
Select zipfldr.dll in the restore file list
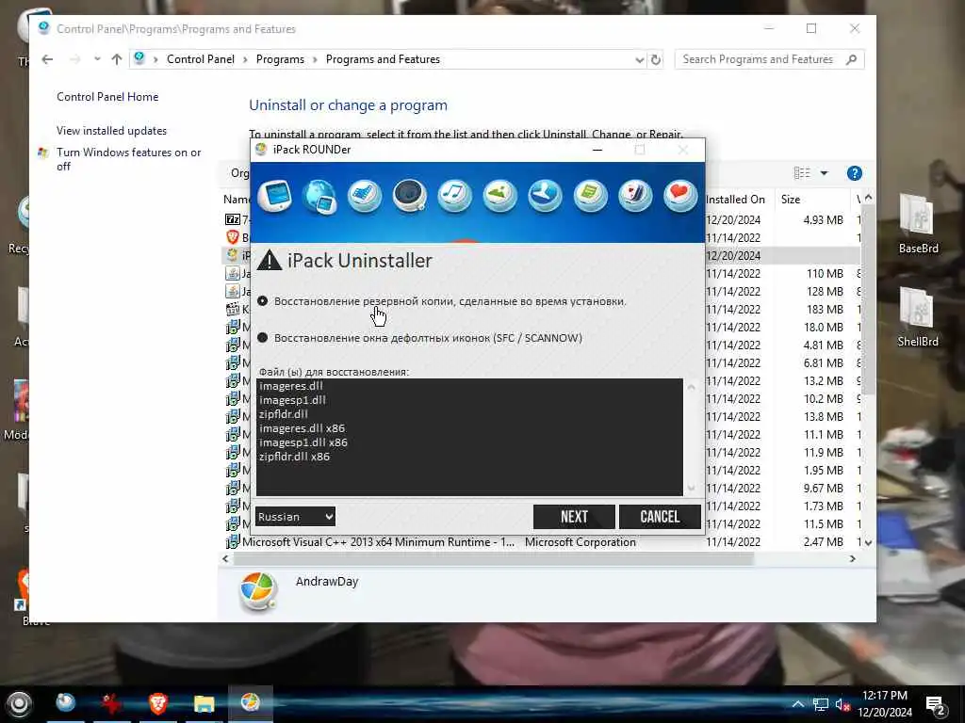pos(283,414)
